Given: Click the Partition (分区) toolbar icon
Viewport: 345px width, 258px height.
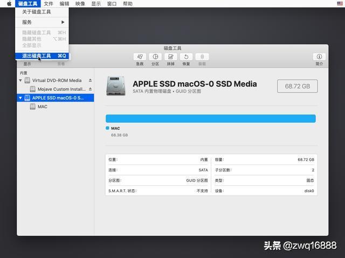Looking at the screenshot, I should tap(155, 57).
